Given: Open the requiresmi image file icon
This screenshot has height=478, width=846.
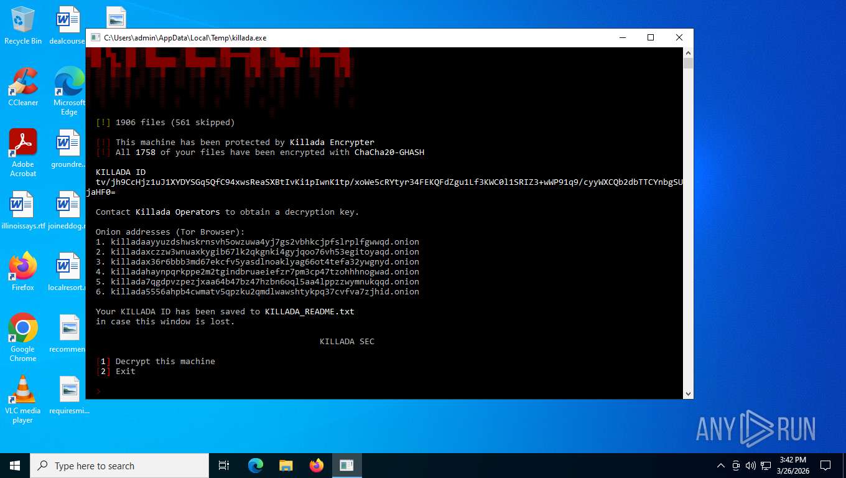Looking at the screenshot, I should click(x=68, y=395).
